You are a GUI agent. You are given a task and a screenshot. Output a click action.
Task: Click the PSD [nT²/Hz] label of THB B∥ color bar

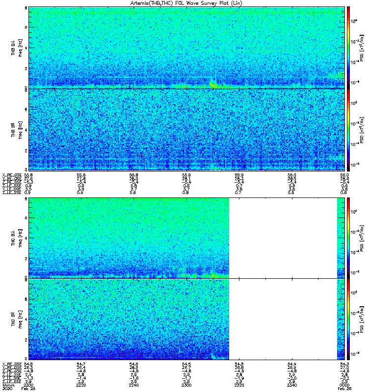pyautogui.click(x=362, y=130)
